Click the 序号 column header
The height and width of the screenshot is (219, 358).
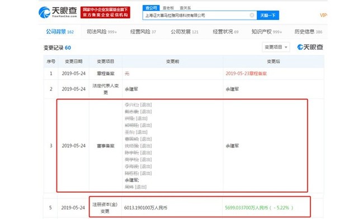click(51, 61)
